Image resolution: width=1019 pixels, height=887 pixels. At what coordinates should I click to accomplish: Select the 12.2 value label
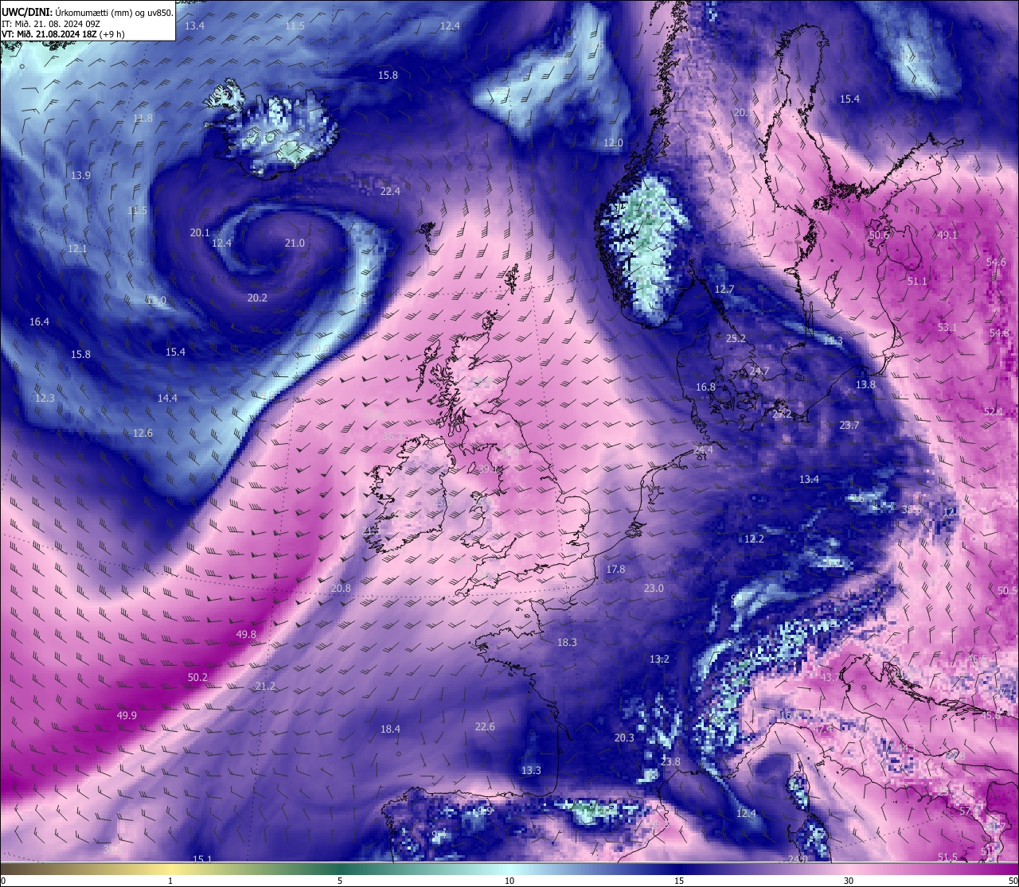[x=754, y=539]
